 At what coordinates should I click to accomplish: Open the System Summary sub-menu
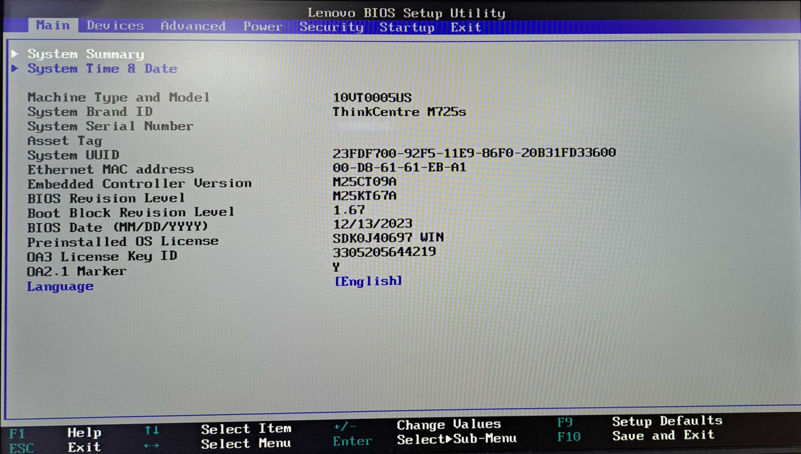(85, 54)
